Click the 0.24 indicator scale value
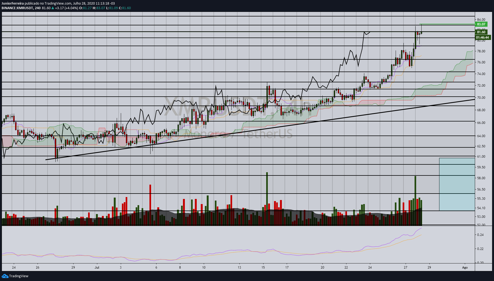Viewport: 494px width, 281px height. click(x=480, y=235)
